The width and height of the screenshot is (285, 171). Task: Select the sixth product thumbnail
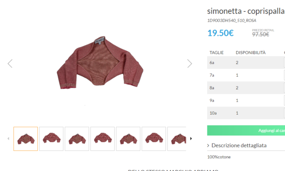tap(154, 139)
